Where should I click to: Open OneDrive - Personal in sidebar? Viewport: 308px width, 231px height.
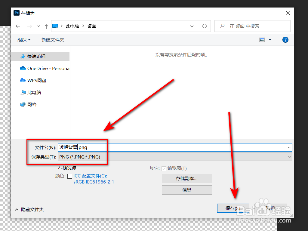(45, 68)
